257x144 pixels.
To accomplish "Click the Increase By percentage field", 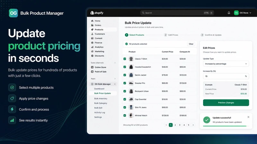I will click(x=226, y=76).
